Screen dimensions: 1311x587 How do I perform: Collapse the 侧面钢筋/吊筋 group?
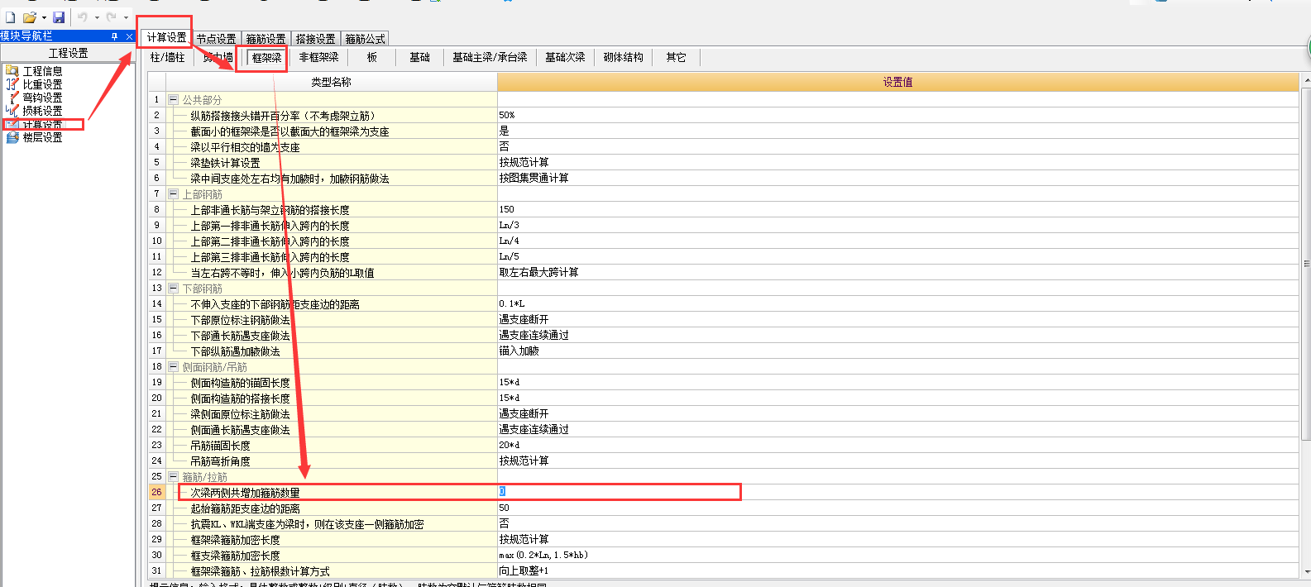pos(174,367)
